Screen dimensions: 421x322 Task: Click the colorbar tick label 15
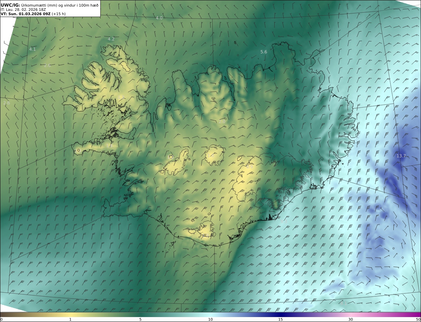click(281, 319)
